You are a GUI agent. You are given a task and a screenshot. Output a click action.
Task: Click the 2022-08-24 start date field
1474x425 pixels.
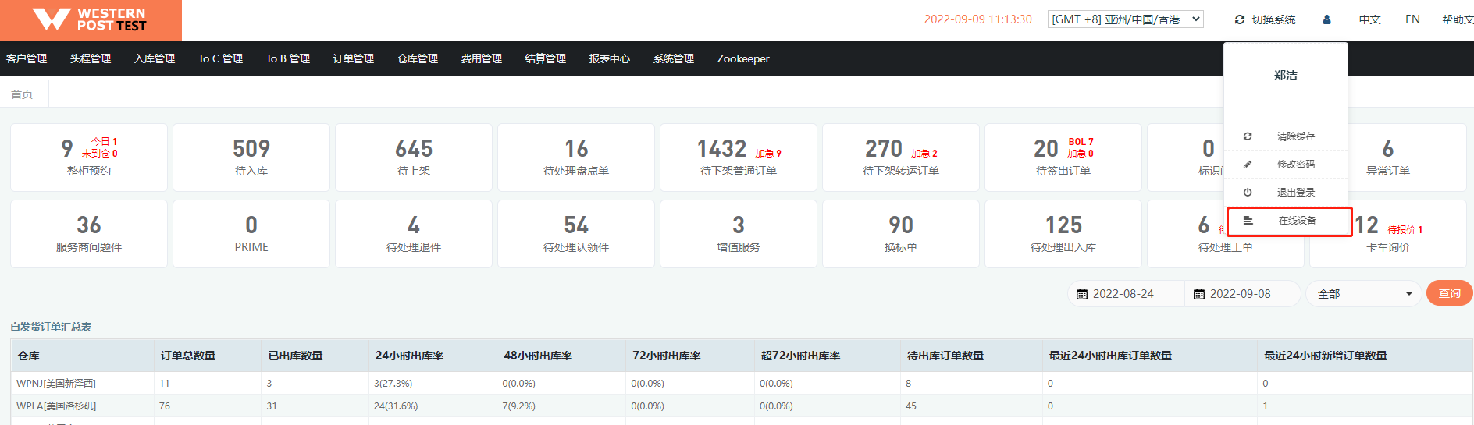(x=1126, y=294)
